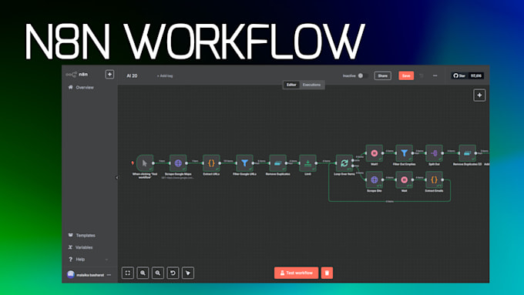The image size is (524, 295).
Task: Click Add tag next to workflow name
Action: (165, 75)
